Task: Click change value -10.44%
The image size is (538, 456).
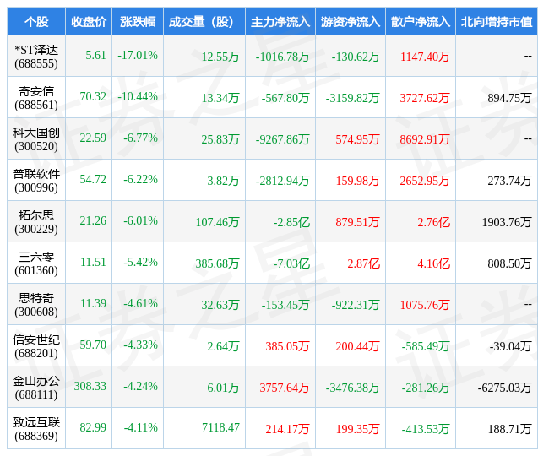Action: (138, 97)
